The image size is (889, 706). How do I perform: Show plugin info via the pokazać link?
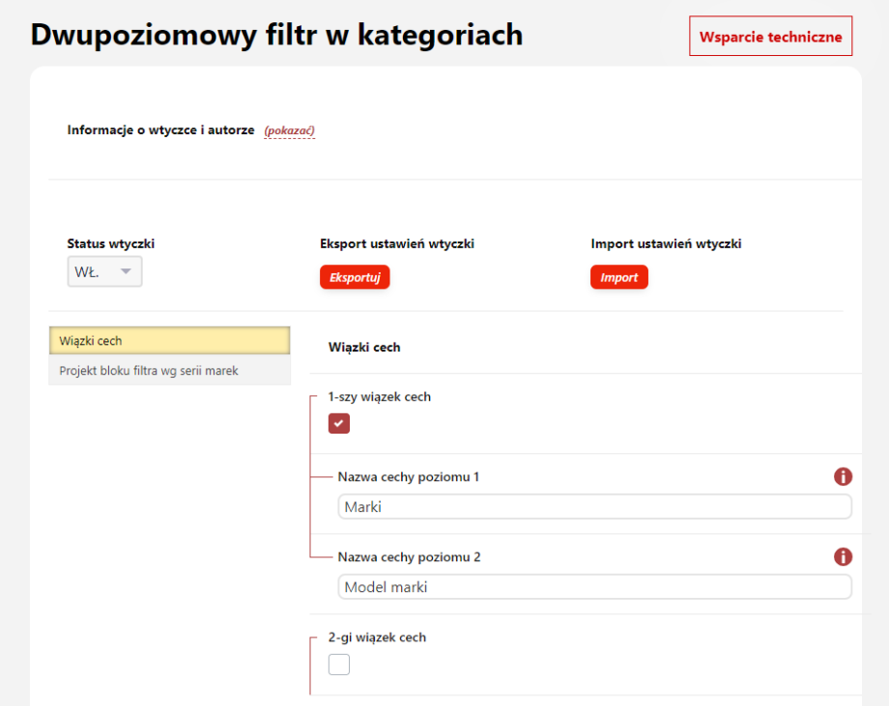[290, 130]
